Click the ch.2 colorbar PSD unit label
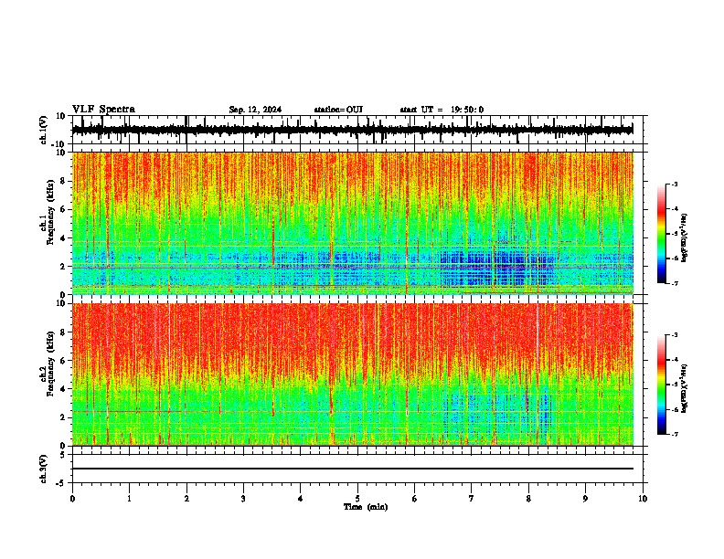This screenshot has height=559, width=724. tap(684, 388)
